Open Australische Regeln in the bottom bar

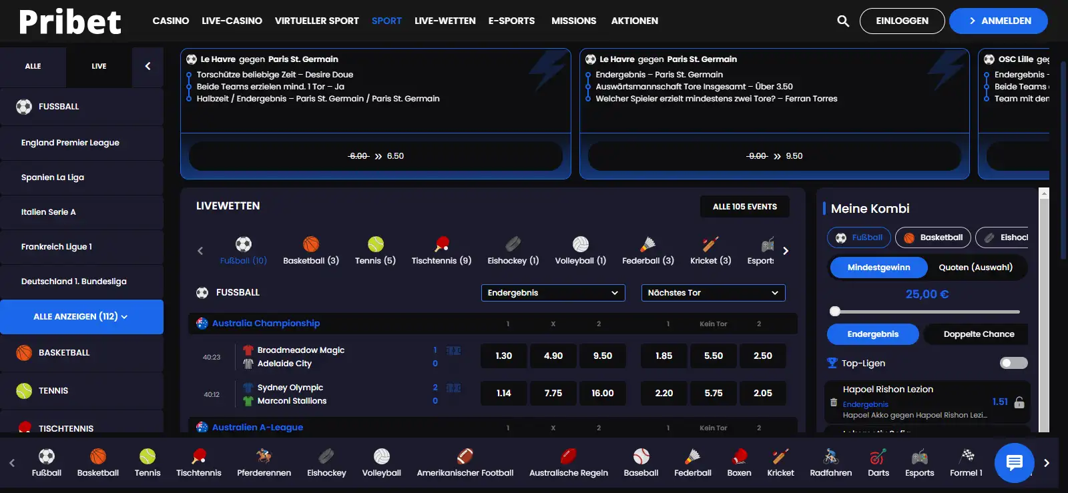click(569, 463)
